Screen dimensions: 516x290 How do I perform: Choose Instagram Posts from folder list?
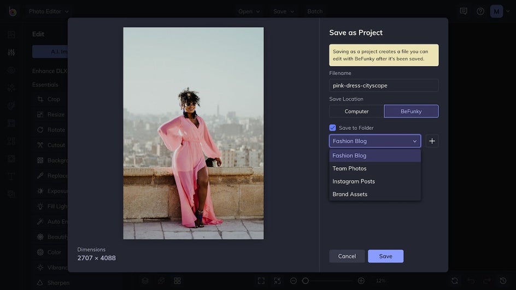[x=354, y=181]
